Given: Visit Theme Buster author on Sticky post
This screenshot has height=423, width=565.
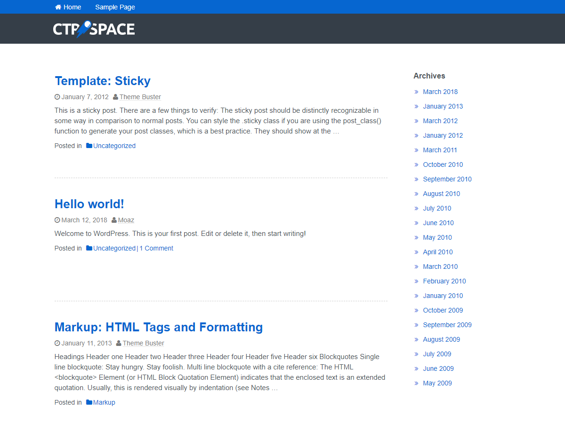Looking at the screenshot, I should click(140, 97).
